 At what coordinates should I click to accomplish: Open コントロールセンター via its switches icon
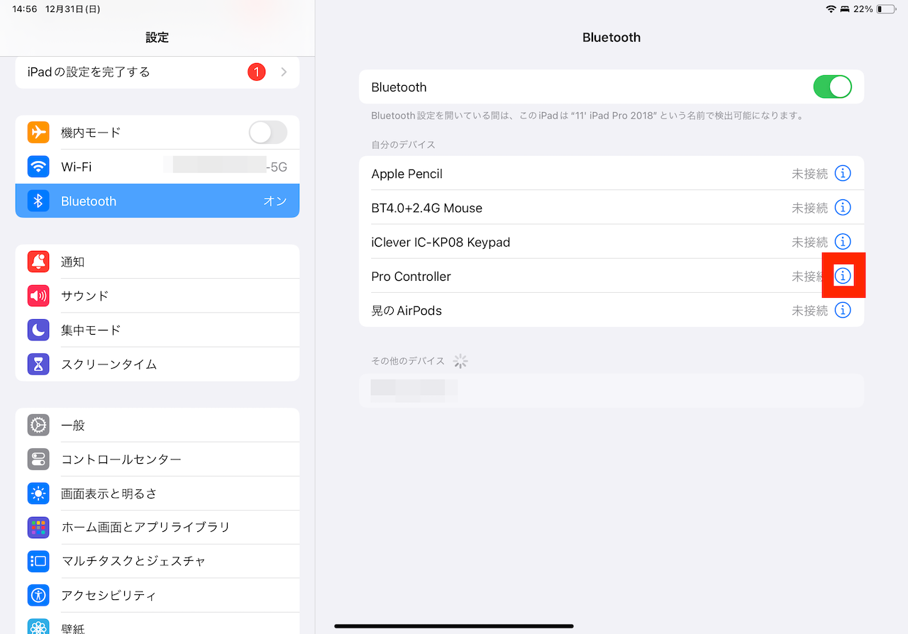38,459
